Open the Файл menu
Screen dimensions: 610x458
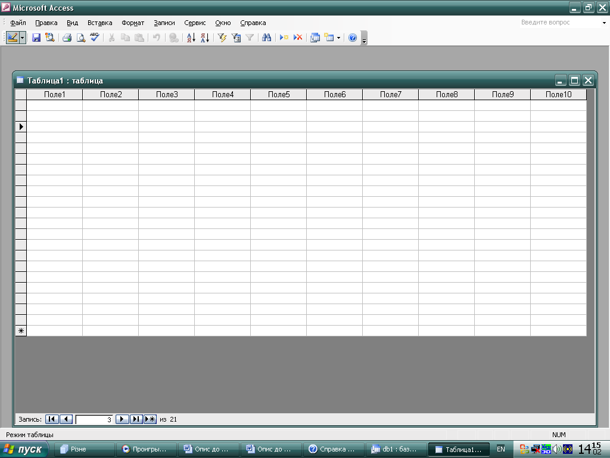click(x=18, y=23)
